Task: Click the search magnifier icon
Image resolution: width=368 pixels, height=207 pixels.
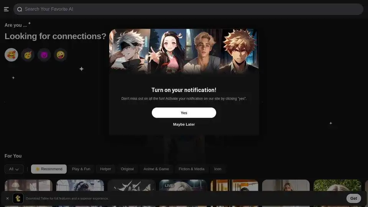Action: tap(20, 9)
